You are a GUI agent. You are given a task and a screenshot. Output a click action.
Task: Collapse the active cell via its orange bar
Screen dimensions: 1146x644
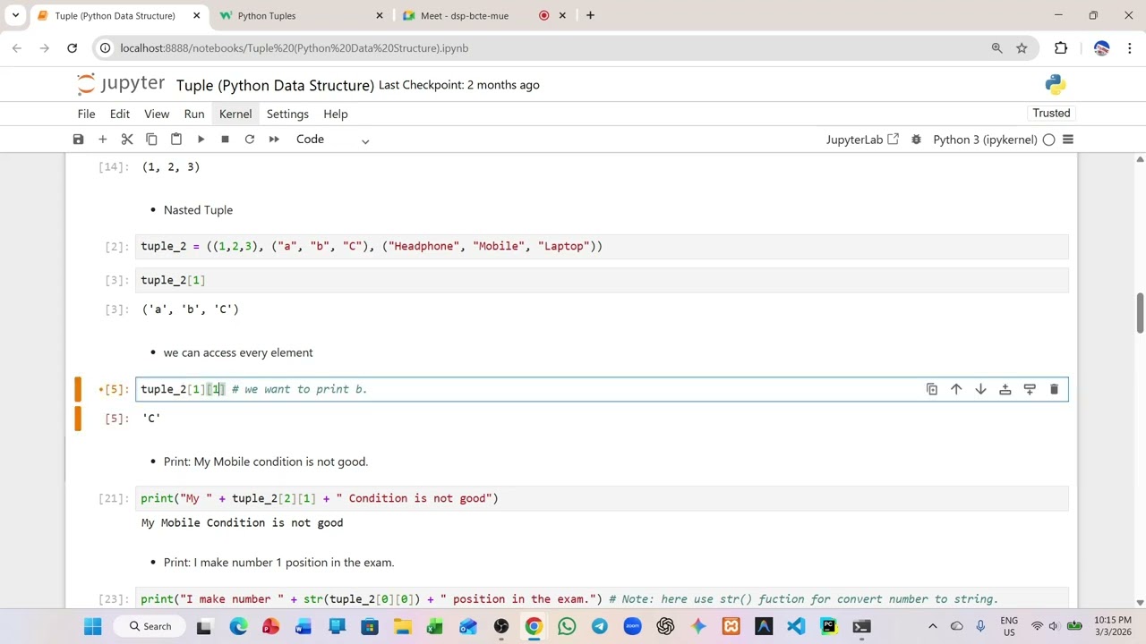coord(78,389)
